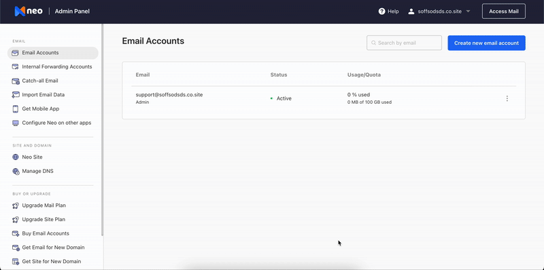Click the Get Email for New Domain label
The height and width of the screenshot is (270, 544).
53,248
